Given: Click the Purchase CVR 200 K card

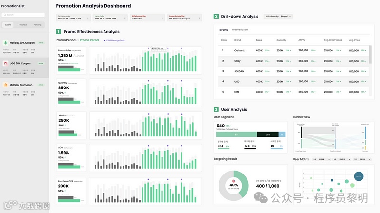Looking at the screenshot, I should point(71,191).
